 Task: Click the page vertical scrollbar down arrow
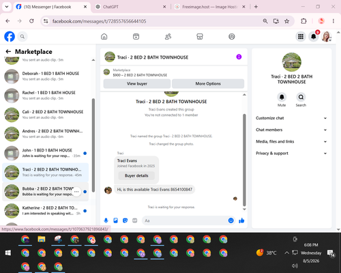click(x=338, y=229)
